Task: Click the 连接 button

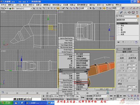Action: tap(122, 58)
